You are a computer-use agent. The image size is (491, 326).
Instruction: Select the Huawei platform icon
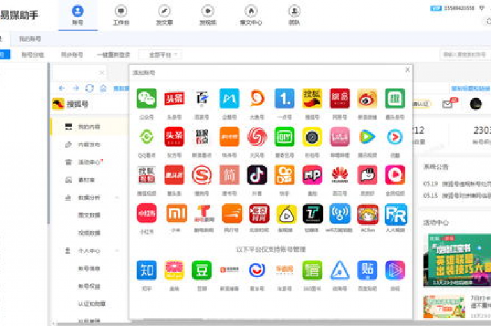point(339,175)
